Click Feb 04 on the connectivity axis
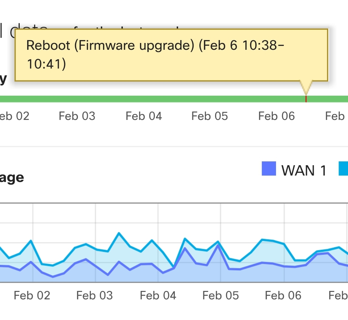The image size is (348, 320). point(144,116)
